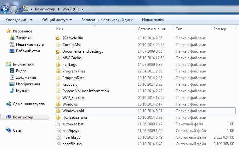Open Рабочий стол in navigation pane
Image resolution: width=239 pixels, height=149 pixels.
28,51
